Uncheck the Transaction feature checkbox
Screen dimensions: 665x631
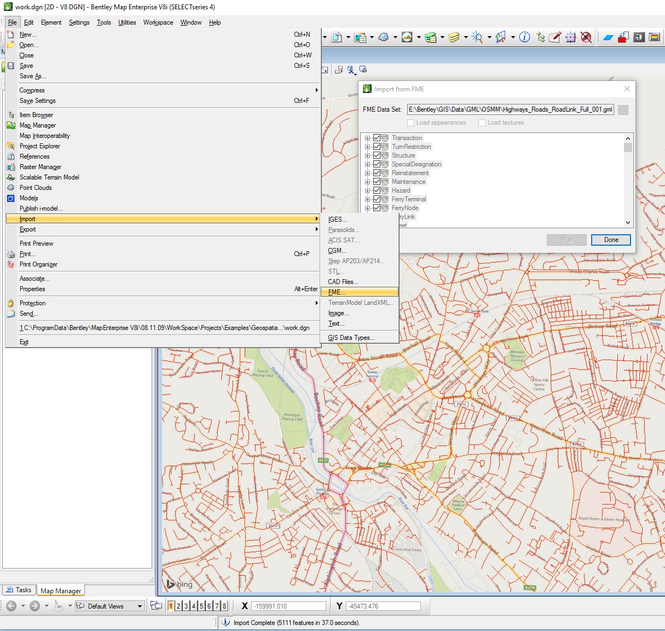pyautogui.click(x=377, y=138)
